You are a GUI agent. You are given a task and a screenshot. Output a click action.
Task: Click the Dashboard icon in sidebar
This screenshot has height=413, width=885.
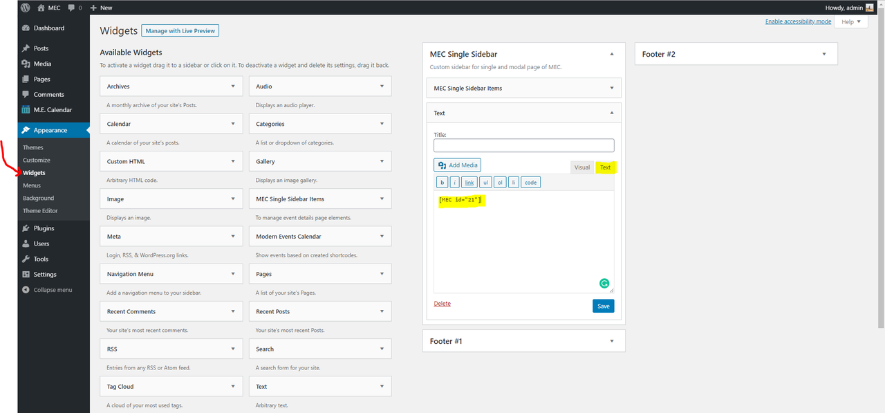(x=26, y=28)
